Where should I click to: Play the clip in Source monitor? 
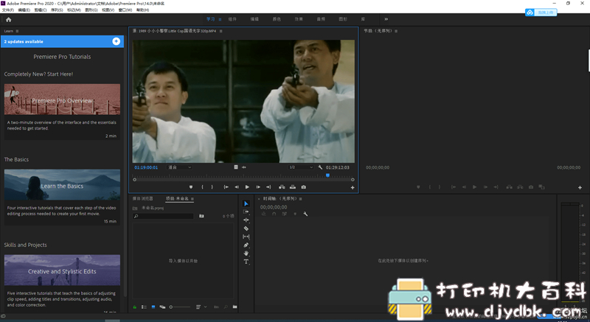click(x=247, y=187)
